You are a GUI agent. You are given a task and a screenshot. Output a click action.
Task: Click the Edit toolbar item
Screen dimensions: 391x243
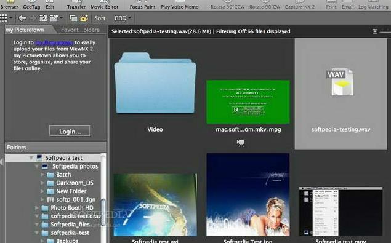[50, 5]
